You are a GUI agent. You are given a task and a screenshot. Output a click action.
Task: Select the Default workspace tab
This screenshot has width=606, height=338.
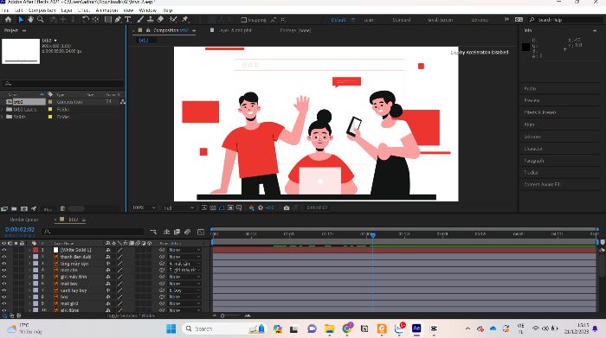[x=338, y=20]
